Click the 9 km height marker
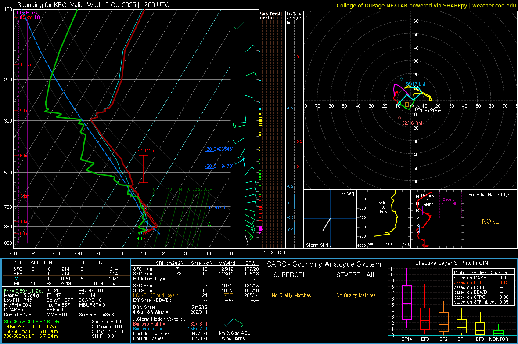518x344 pixels. pyautogui.click(x=25, y=111)
